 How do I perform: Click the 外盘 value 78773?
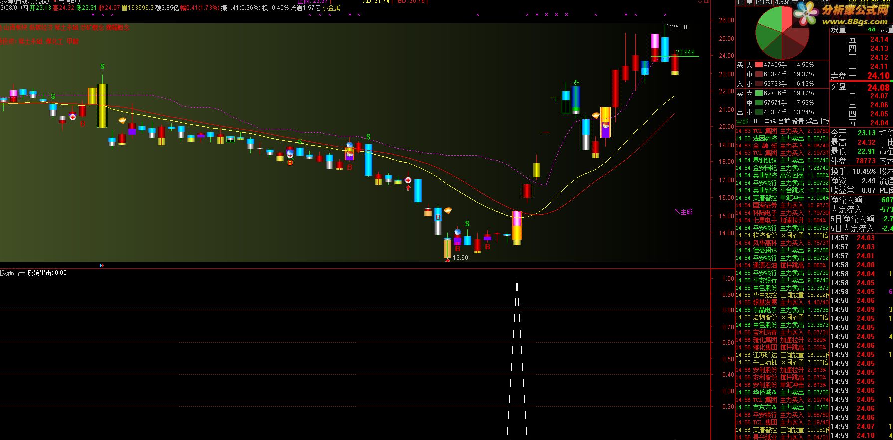click(x=866, y=161)
